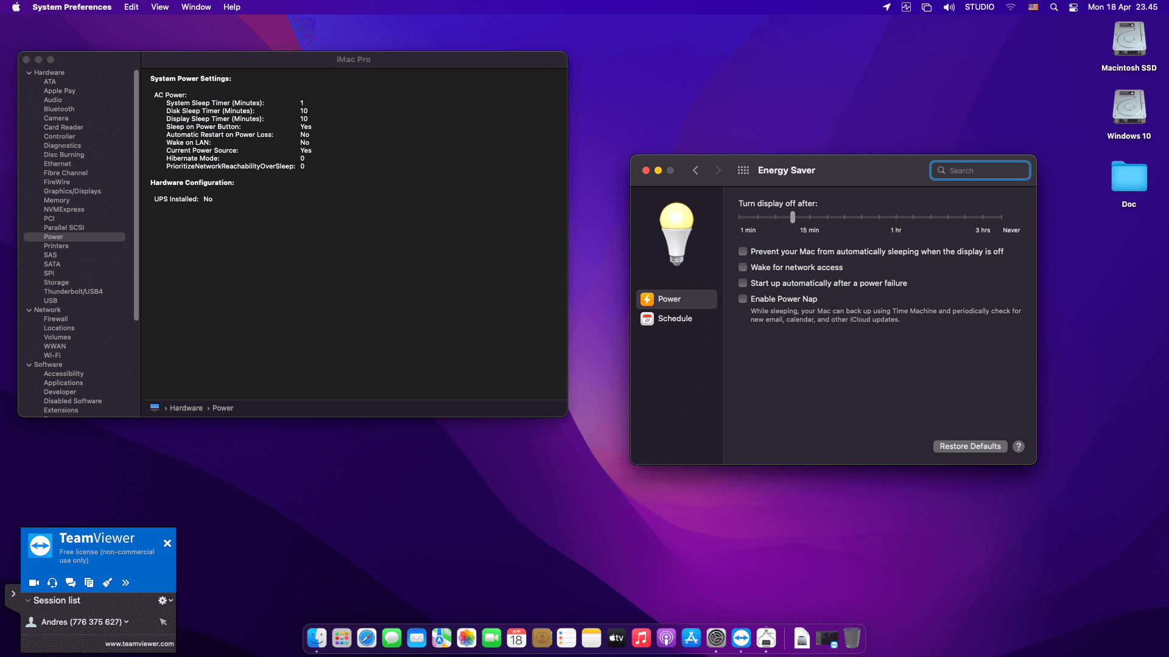Open FaceTime in the Dock

tap(491, 638)
